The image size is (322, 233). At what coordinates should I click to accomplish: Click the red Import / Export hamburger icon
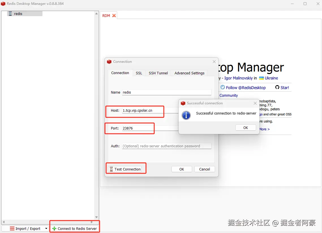[x=12, y=228]
